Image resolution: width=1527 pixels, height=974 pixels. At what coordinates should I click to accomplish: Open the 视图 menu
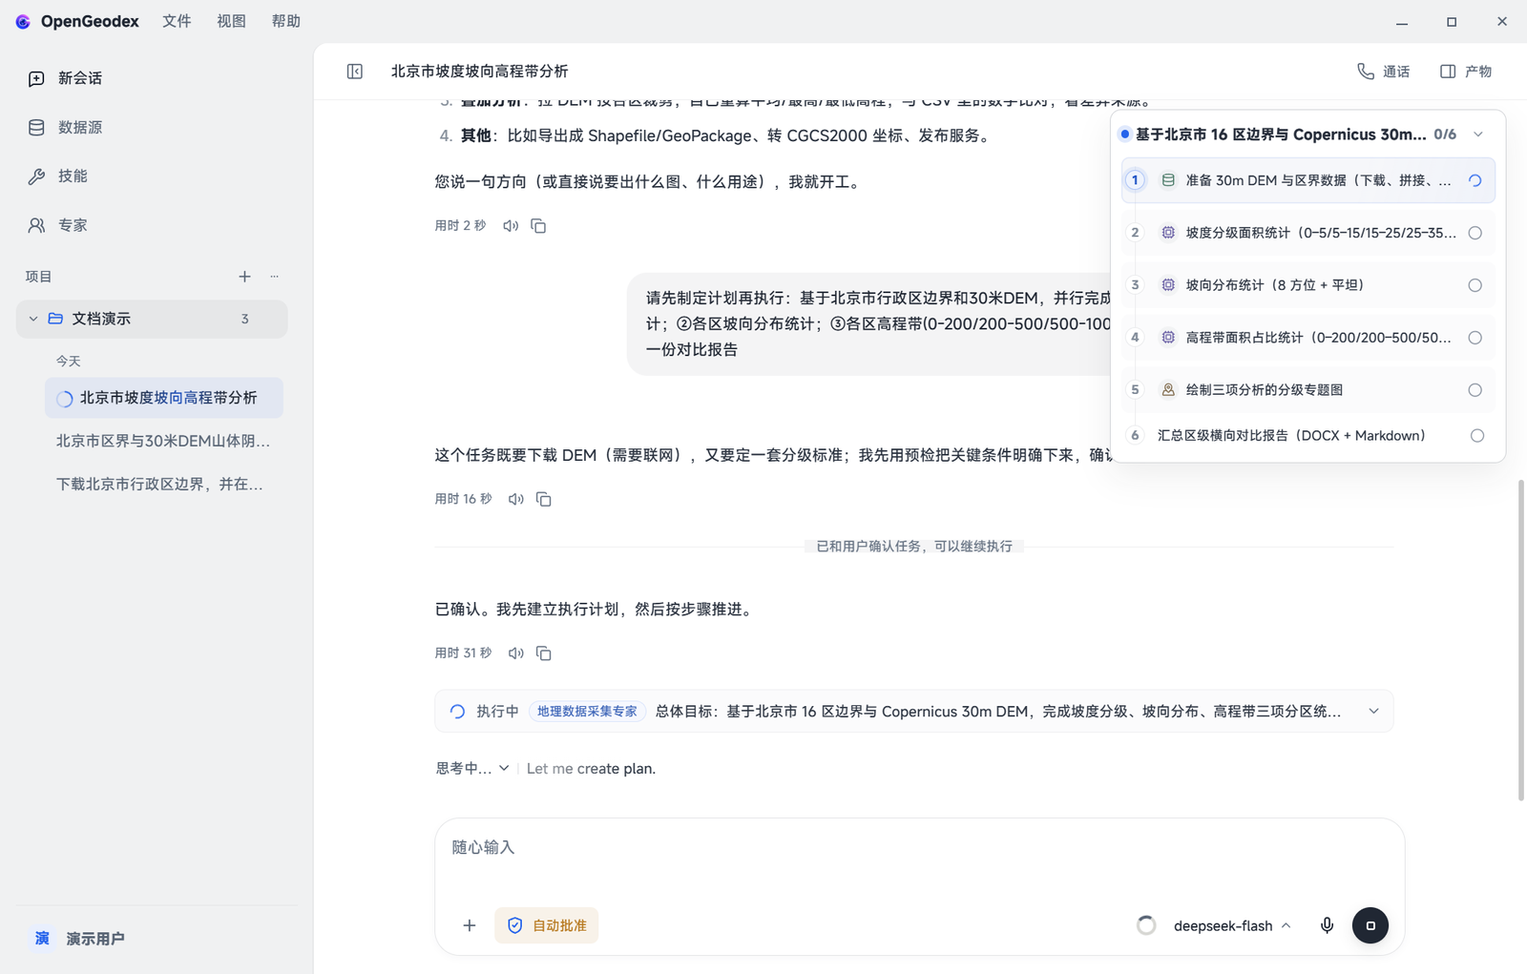pyautogui.click(x=231, y=21)
